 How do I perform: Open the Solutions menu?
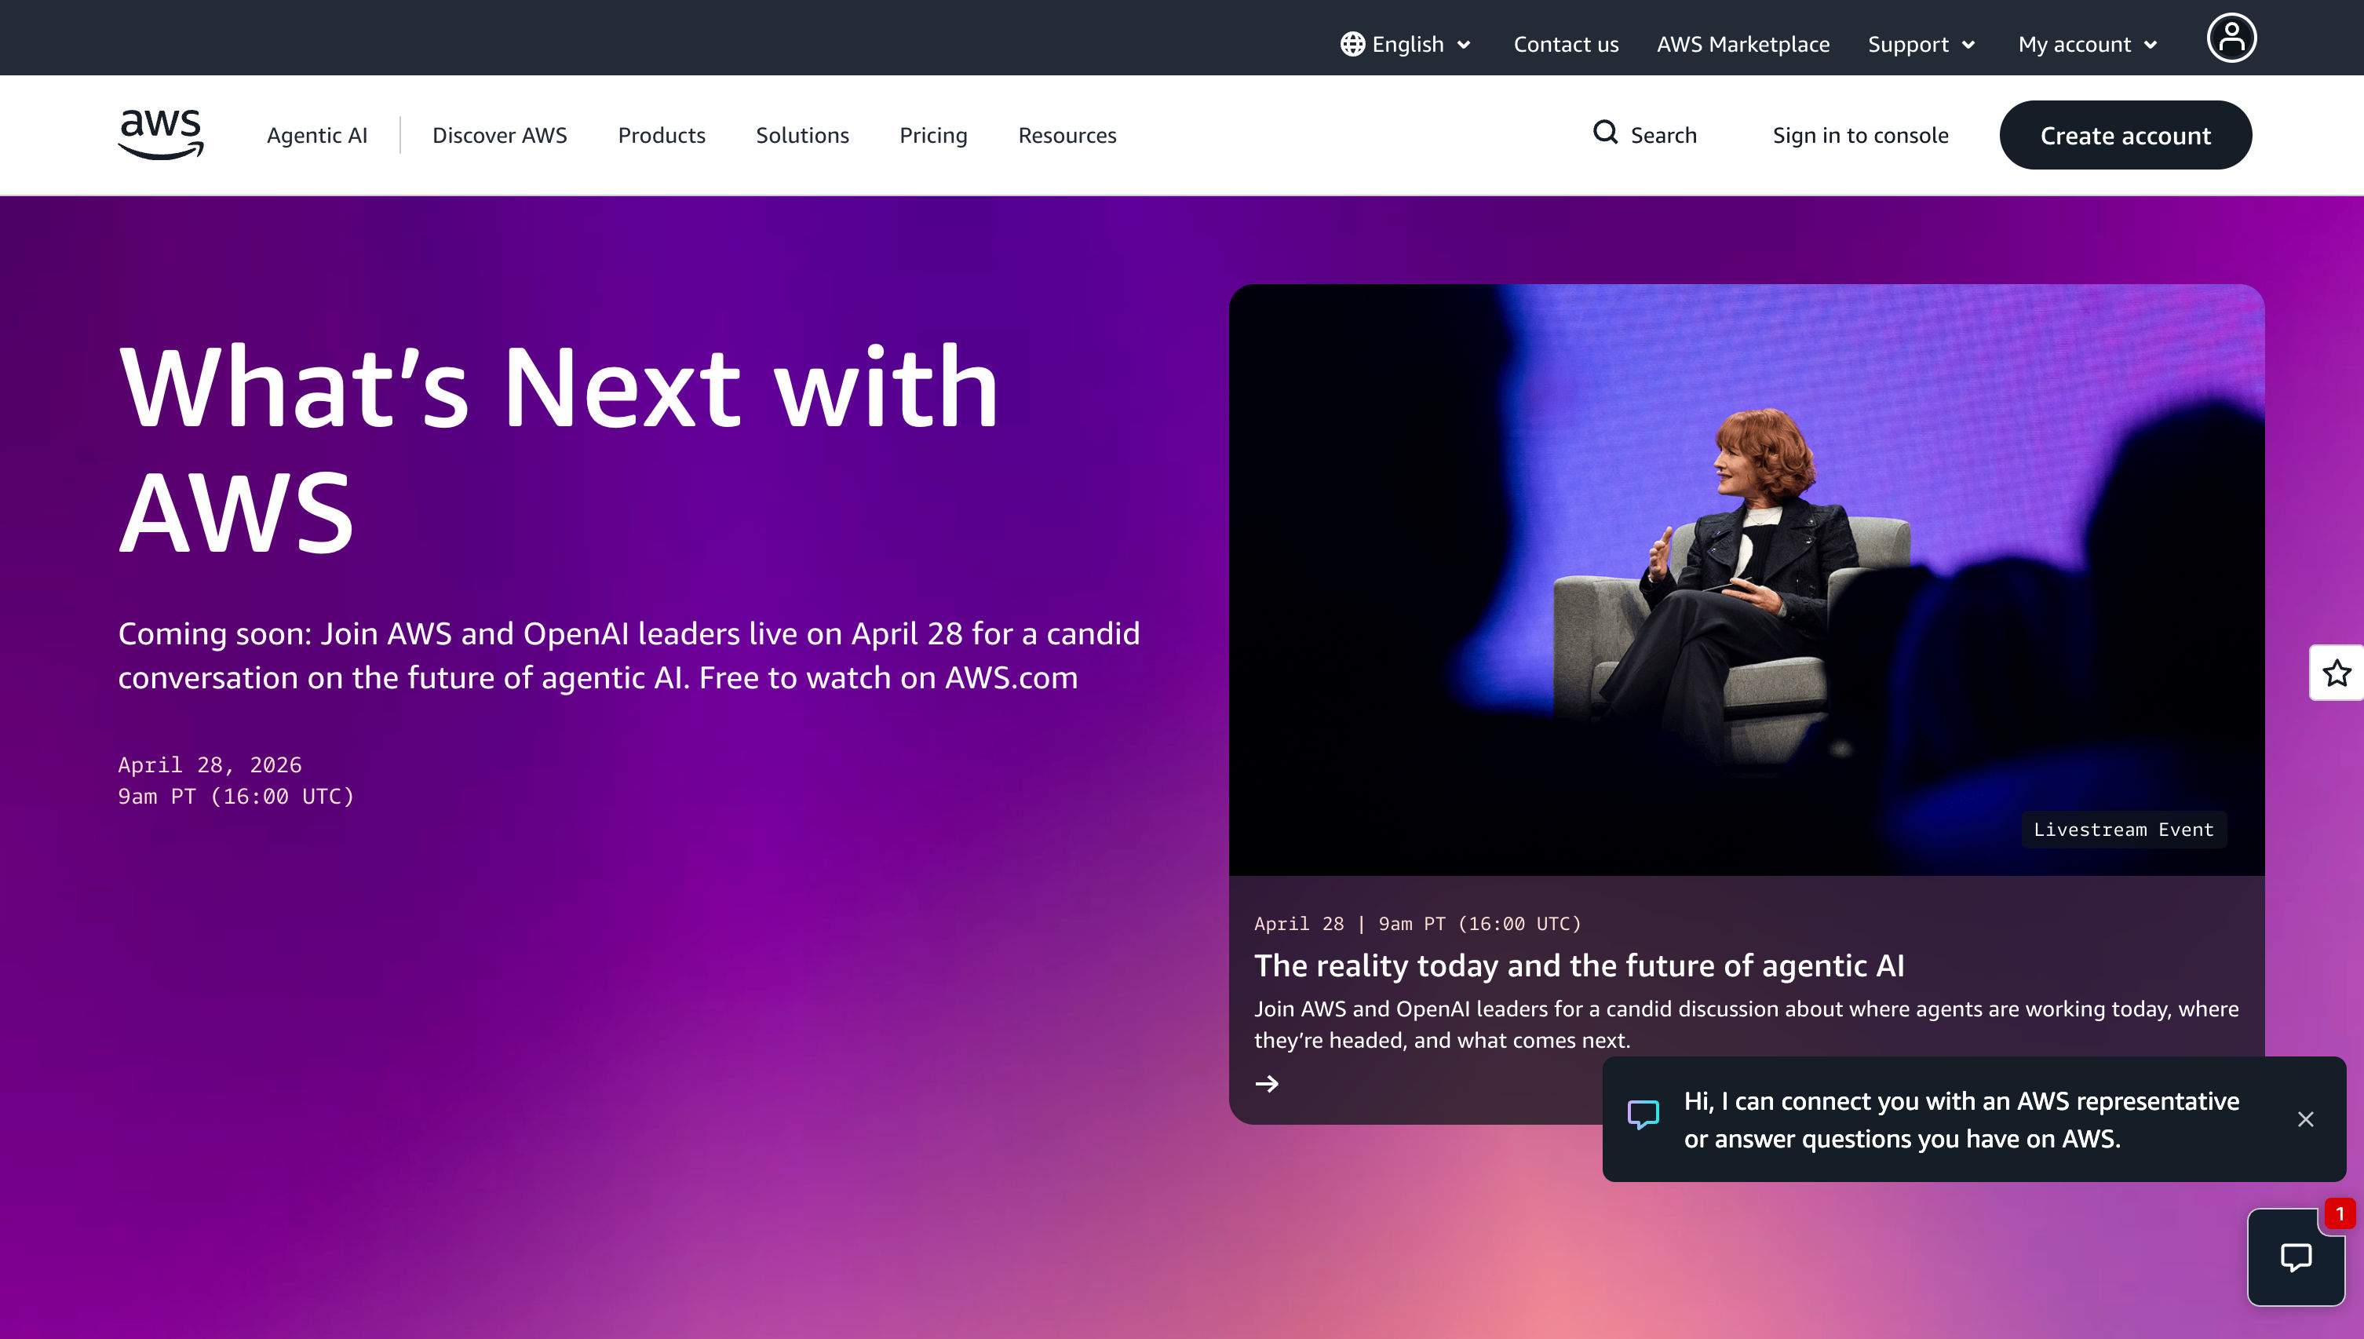pyautogui.click(x=802, y=135)
